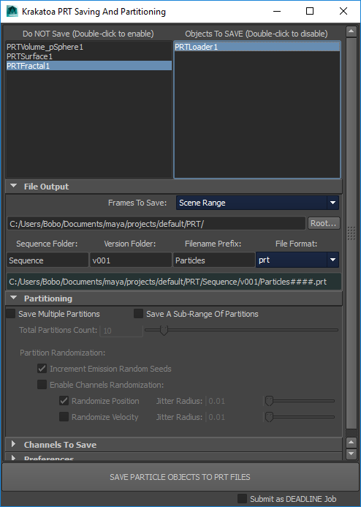
Task: Toggle Submit as DEADLINE Job checkbox
Action: tap(242, 499)
